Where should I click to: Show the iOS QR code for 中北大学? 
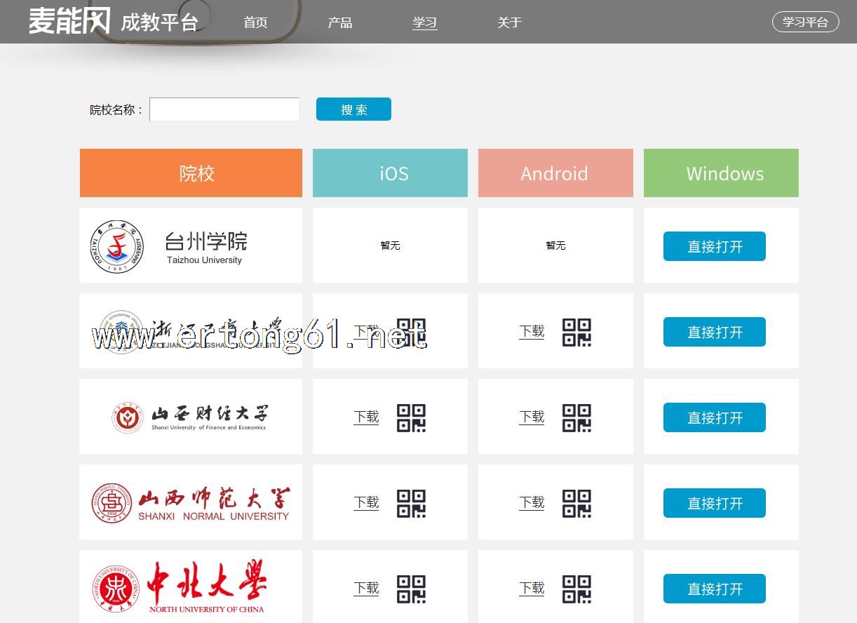411,589
